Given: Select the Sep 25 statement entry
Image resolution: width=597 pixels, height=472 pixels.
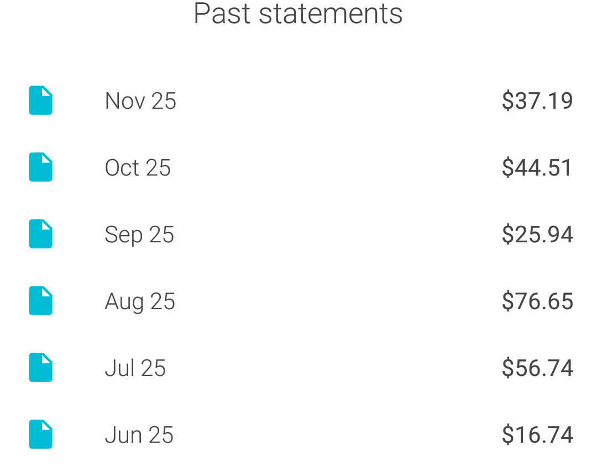Looking at the screenshot, I should point(139,234).
